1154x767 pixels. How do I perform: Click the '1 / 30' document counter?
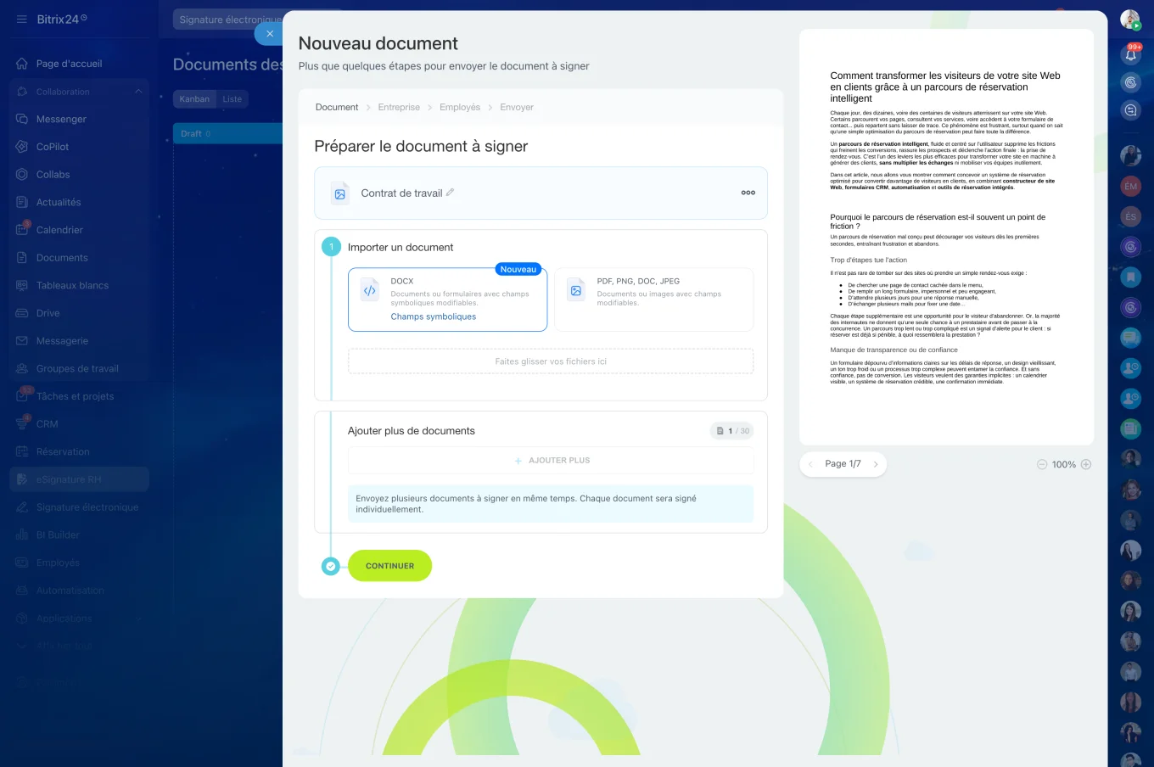(x=732, y=431)
